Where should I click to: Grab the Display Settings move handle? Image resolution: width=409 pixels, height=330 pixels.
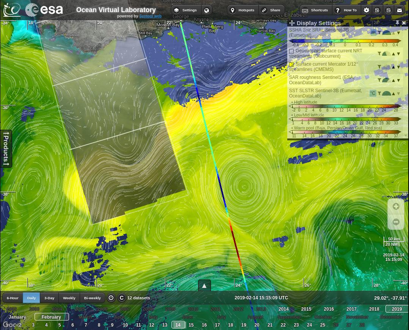[x=292, y=23]
